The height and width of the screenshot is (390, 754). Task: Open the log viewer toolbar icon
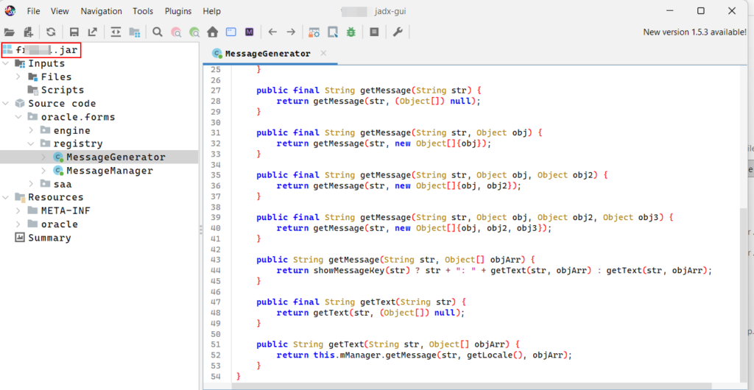(375, 32)
